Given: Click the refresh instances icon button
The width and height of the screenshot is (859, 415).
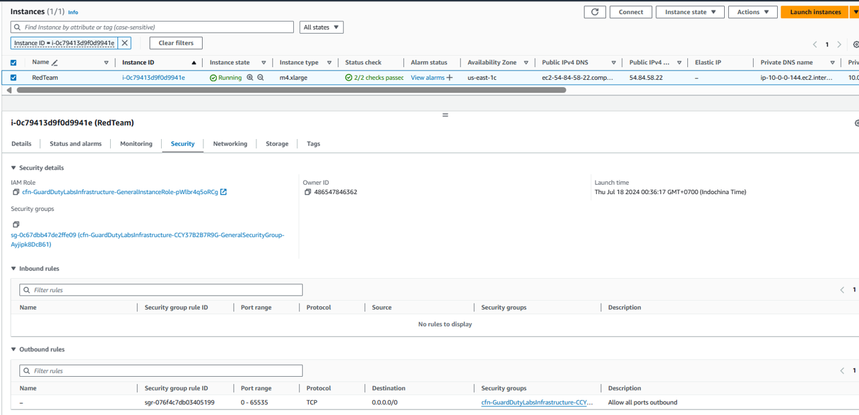Looking at the screenshot, I should click(595, 12).
